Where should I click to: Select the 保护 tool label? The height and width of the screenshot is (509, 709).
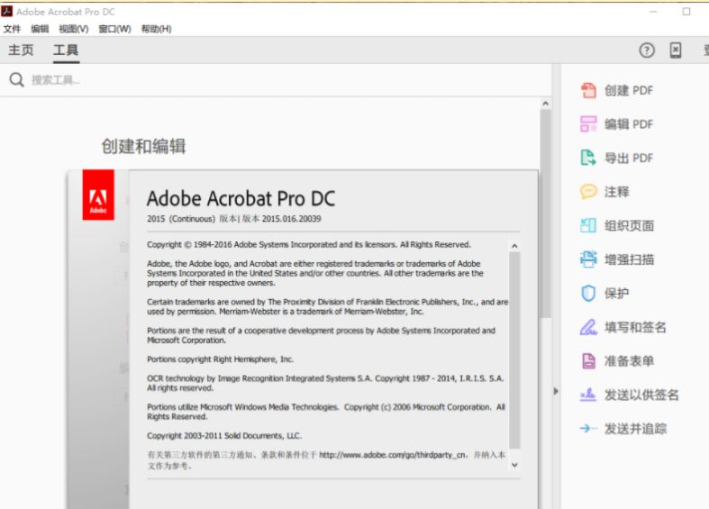tap(617, 293)
